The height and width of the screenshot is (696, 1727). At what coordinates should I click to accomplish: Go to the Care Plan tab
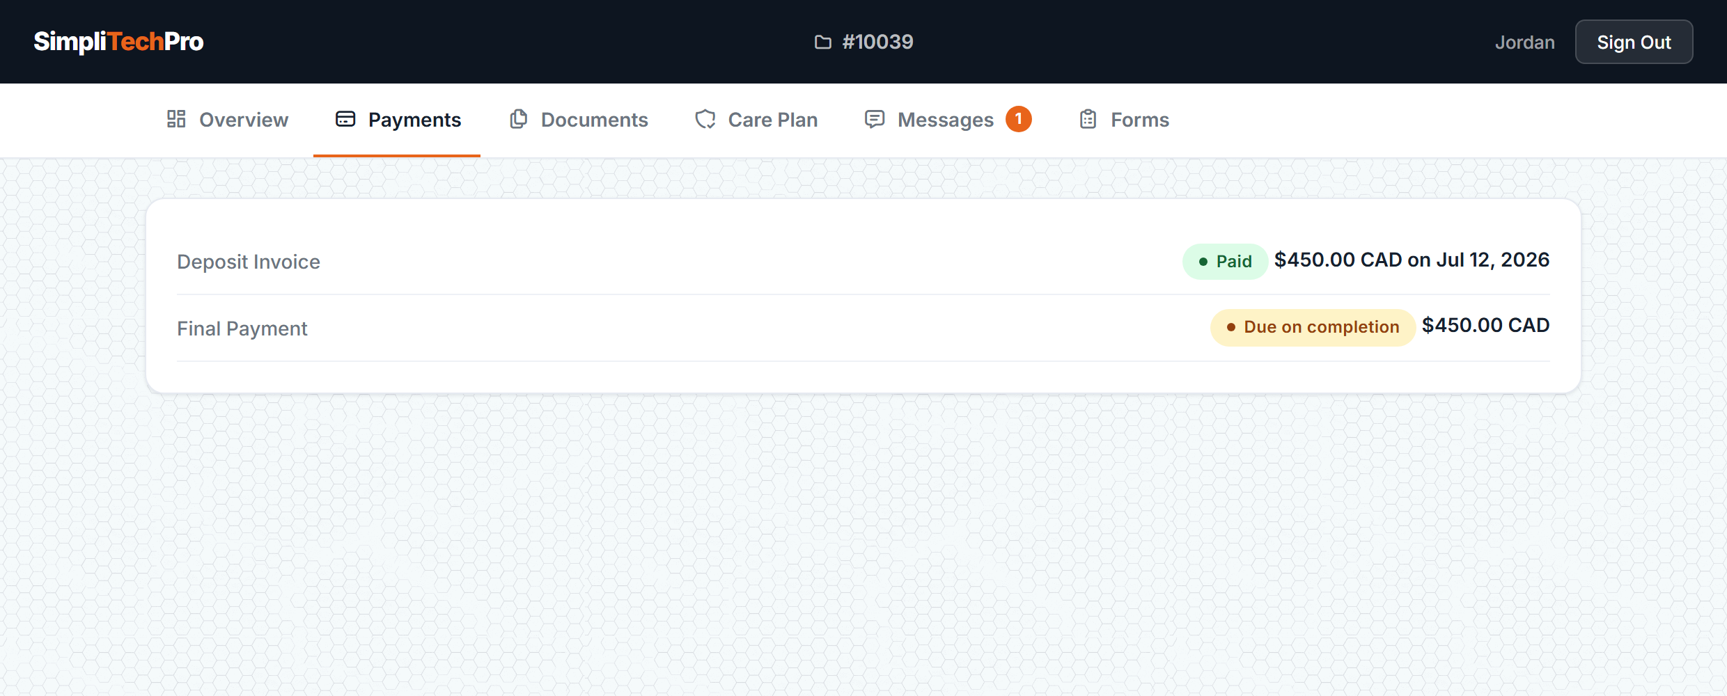[x=756, y=120]
